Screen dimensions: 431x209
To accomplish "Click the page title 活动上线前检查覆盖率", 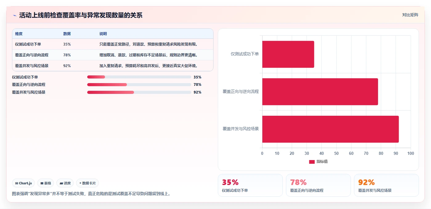I will point(81,15).
